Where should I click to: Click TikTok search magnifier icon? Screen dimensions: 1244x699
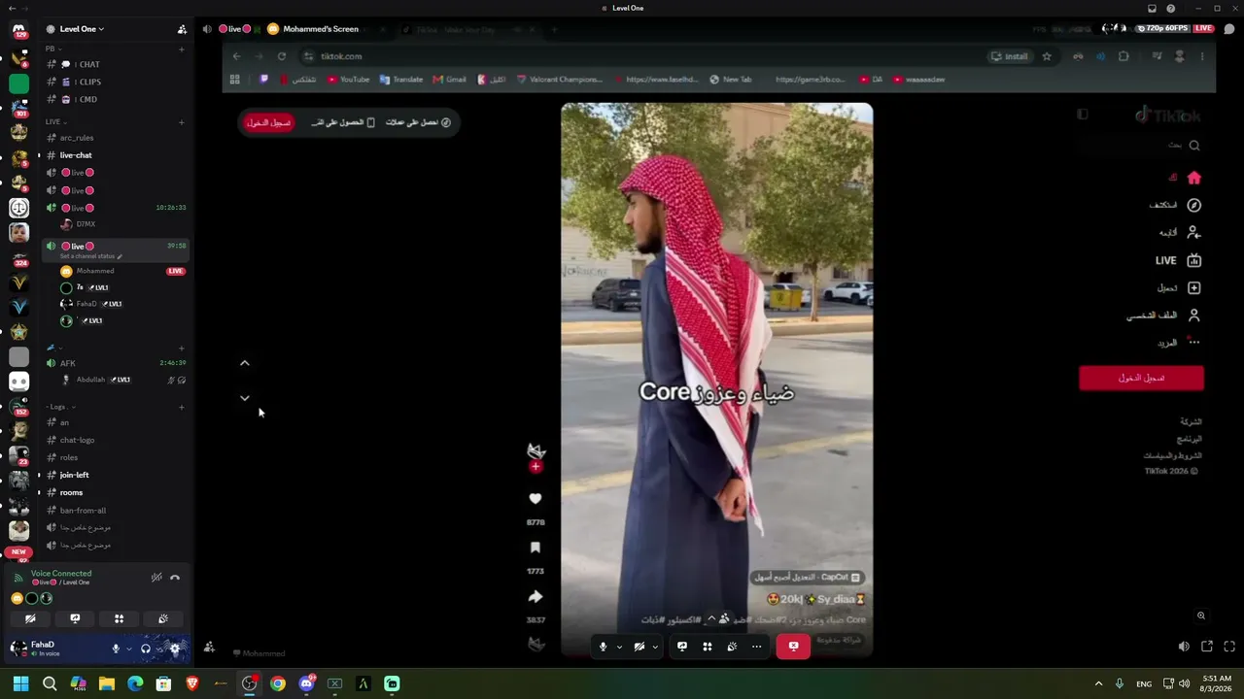1194,146
